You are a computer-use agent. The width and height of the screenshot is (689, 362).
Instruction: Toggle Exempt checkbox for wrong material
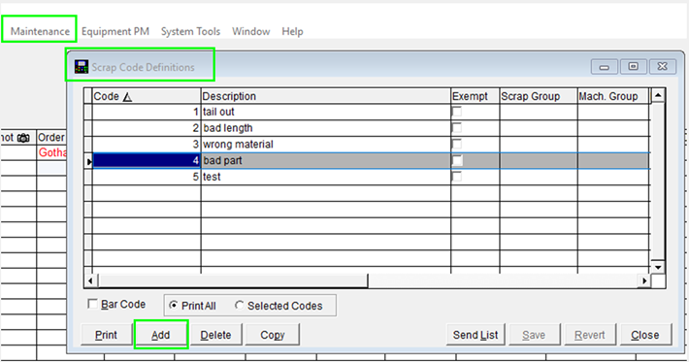click(457, 144)
